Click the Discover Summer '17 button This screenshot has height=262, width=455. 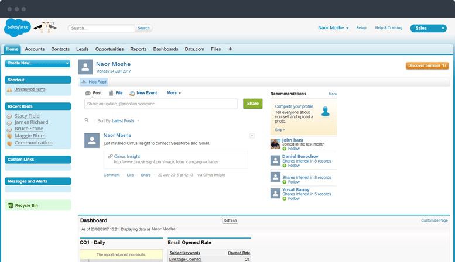[x=427, y=65]
